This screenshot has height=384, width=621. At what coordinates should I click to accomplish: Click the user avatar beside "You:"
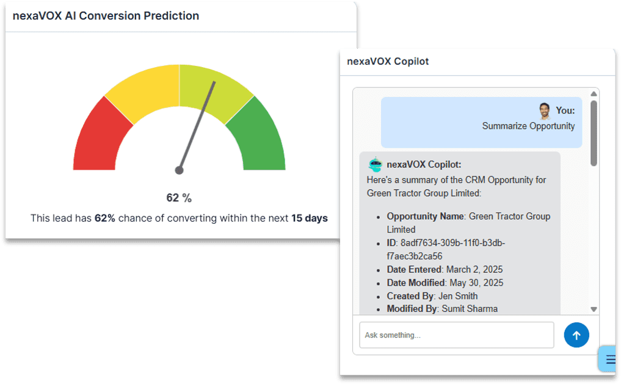pos(545,111)
